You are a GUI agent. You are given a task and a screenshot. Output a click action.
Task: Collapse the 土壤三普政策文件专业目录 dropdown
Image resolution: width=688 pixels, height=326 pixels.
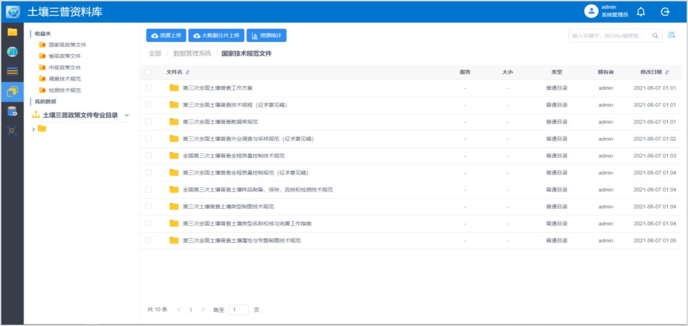pos(127,115)
